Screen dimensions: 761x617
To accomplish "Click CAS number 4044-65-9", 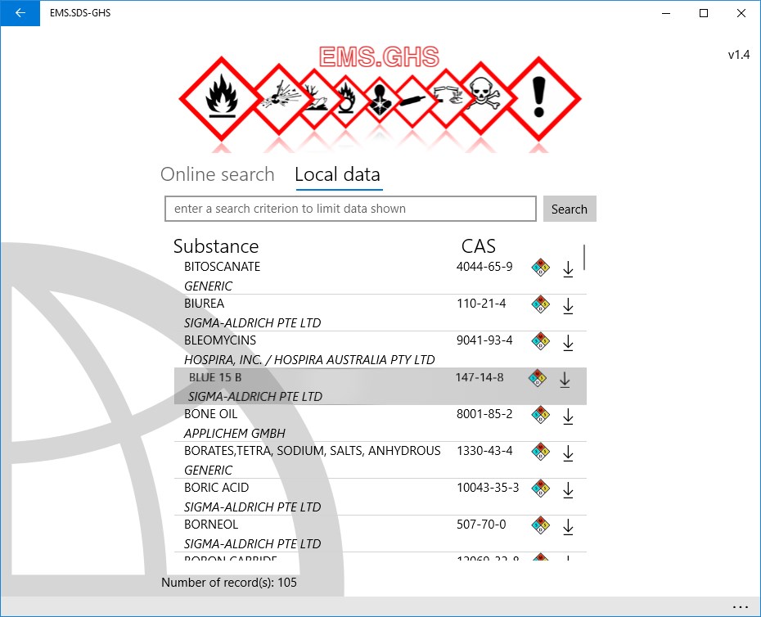I will (x=484, y=267).
